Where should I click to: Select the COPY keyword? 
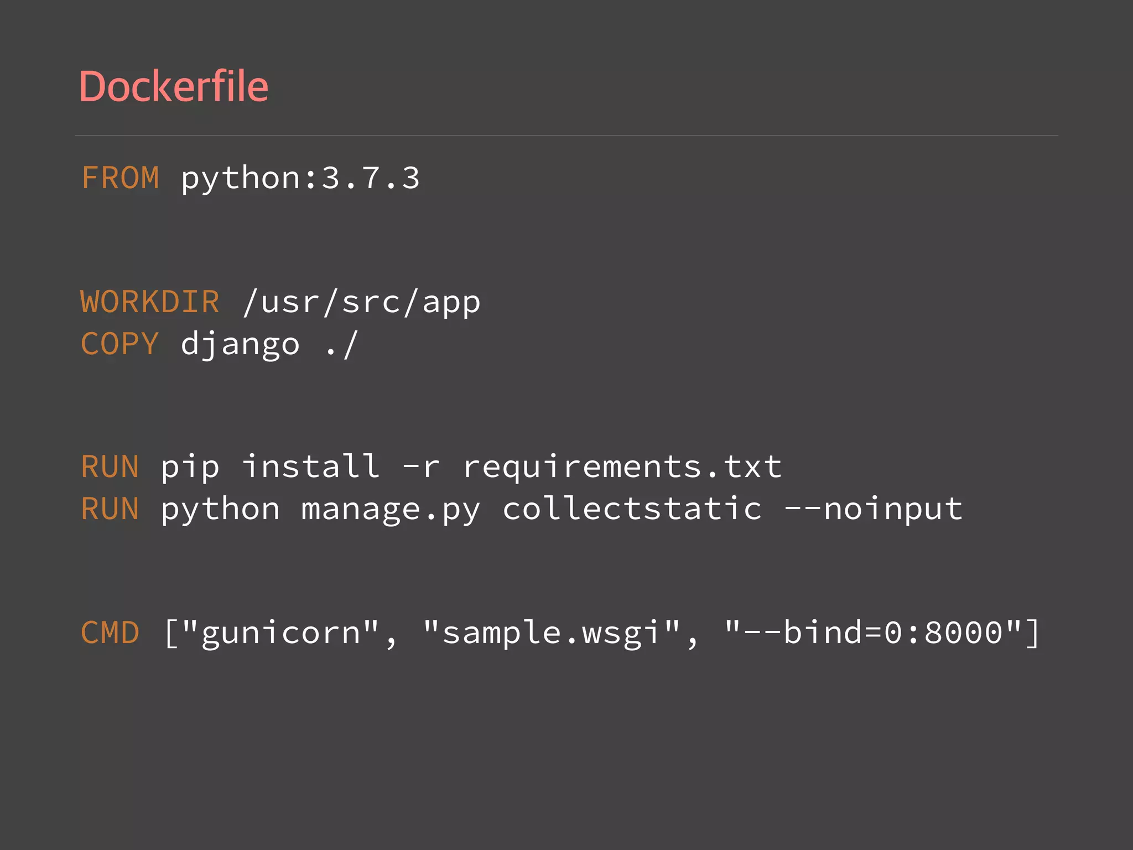click(x=120, y=343)
